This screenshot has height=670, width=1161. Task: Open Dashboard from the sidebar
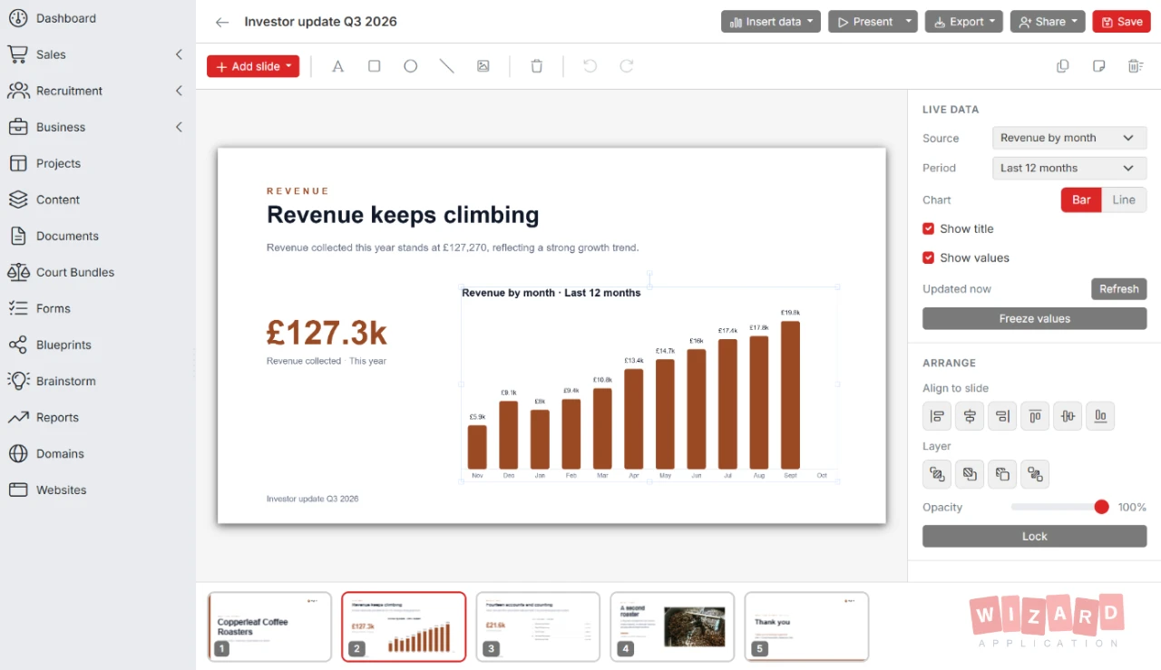pyautogui.click(x=98, y=18)
